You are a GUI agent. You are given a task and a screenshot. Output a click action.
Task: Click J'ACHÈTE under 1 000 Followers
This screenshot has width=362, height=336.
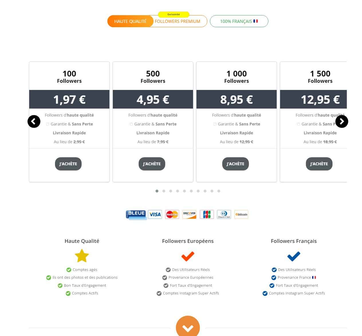(x=235, y=164)
